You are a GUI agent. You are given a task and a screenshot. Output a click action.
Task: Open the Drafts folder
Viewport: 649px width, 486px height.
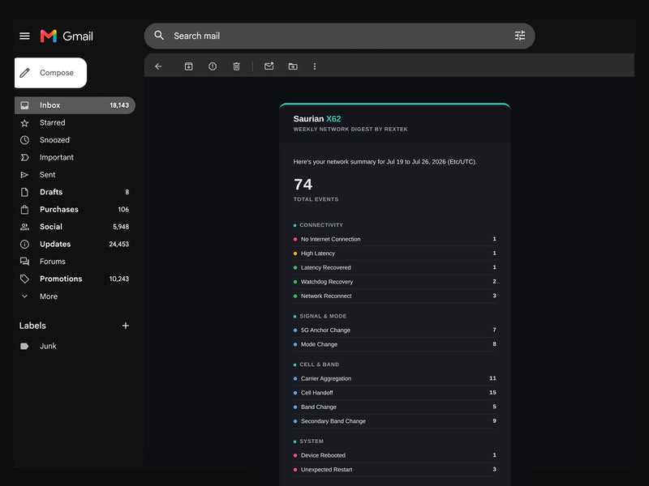[x=75, y=192]
